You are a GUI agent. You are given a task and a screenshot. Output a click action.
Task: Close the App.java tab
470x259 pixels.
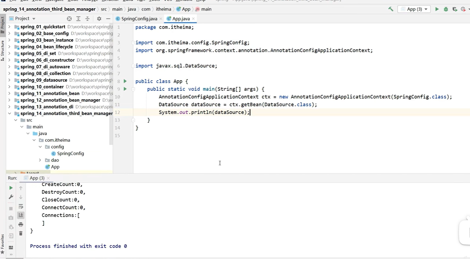(x=193, y=19)
